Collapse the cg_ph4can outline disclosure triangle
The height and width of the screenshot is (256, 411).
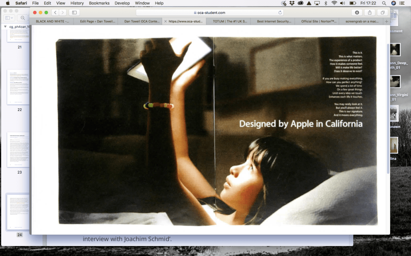tap(5, 27)
